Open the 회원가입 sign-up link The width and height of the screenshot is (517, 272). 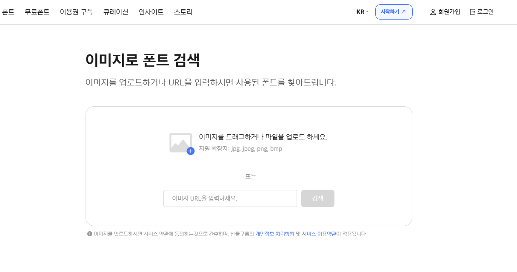pyautogui.click(x=445, y=12)
